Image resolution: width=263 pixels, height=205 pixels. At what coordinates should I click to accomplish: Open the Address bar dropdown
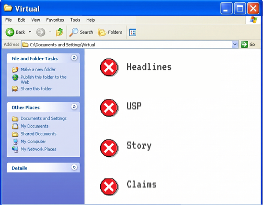(235, 44)
